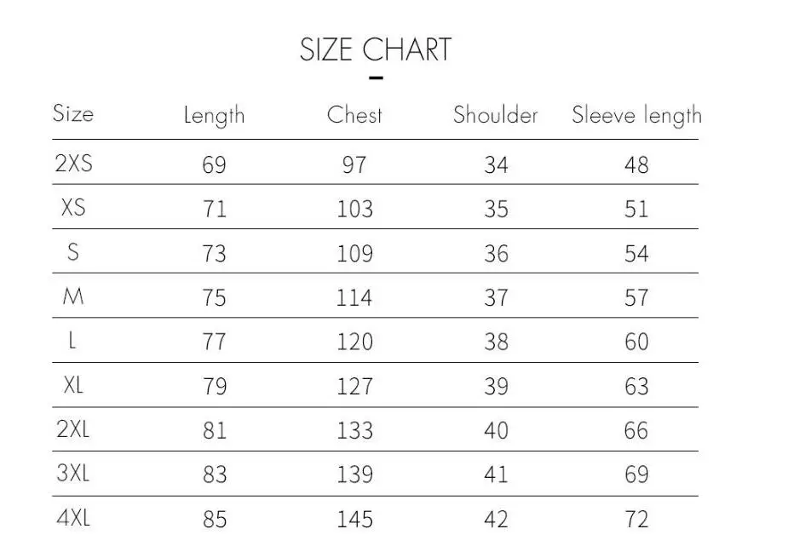The height and width of the screenshot is (552, 788).
Task: Click the Shoulder column header
Action: point(495,115)
